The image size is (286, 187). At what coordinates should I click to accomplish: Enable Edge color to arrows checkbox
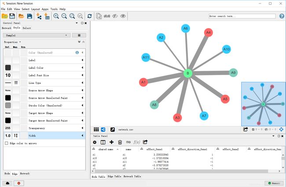[x=7, y=143]
